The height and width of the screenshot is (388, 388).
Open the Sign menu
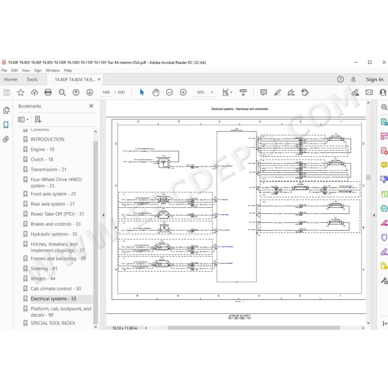[x=38, y=70]
